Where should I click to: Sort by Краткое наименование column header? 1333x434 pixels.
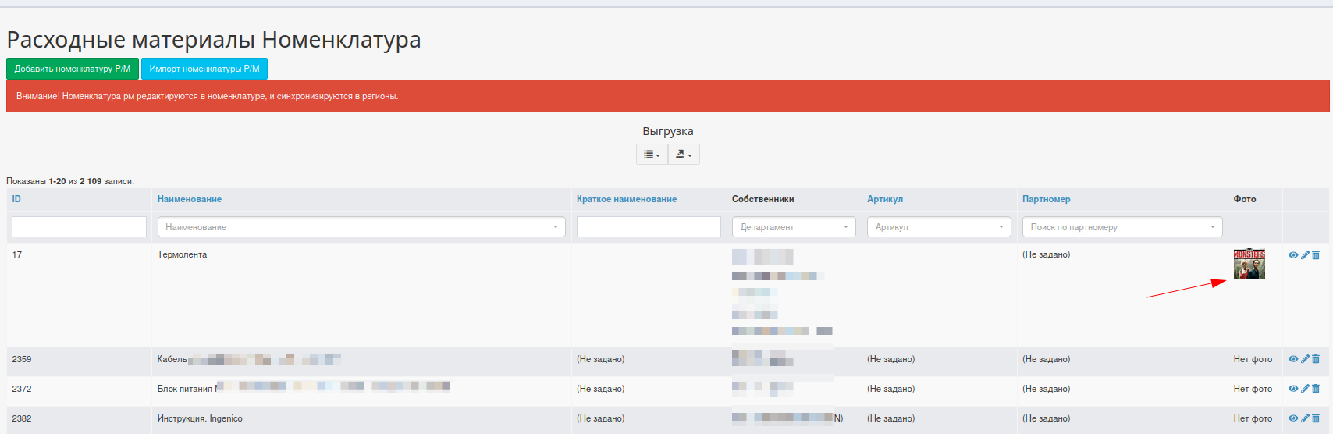pos(626,199)
